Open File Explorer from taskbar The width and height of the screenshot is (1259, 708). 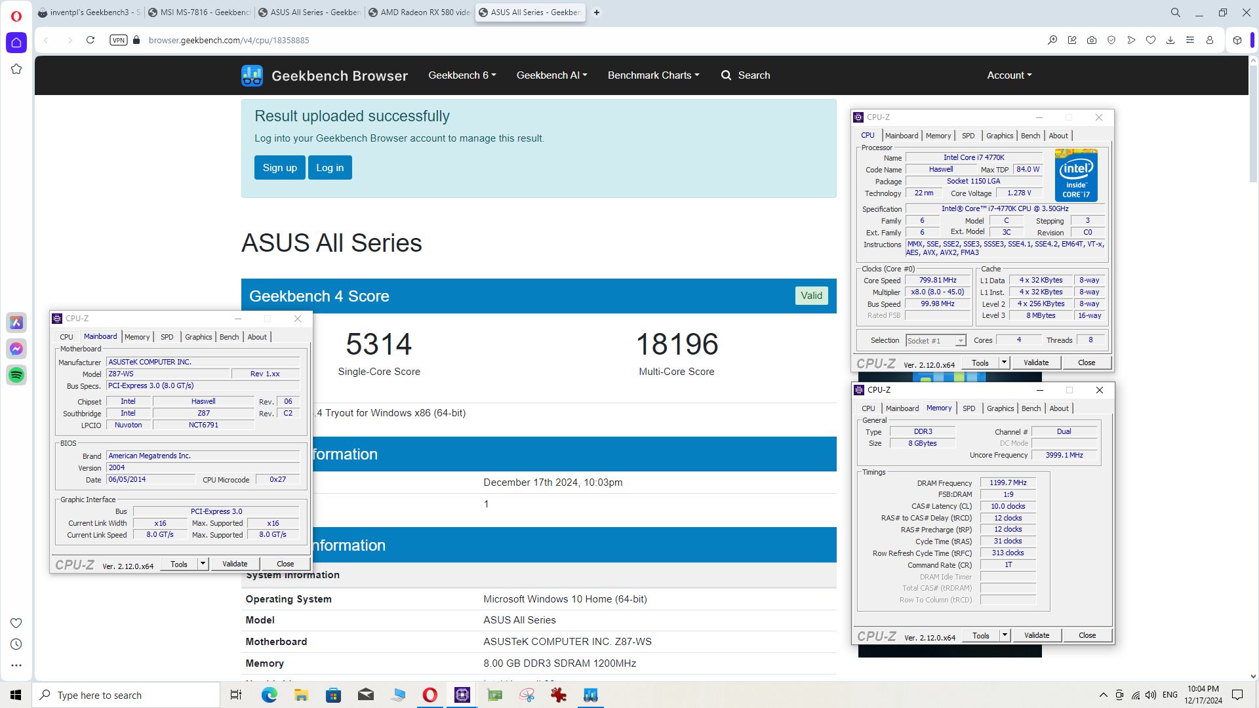[301, 695]
